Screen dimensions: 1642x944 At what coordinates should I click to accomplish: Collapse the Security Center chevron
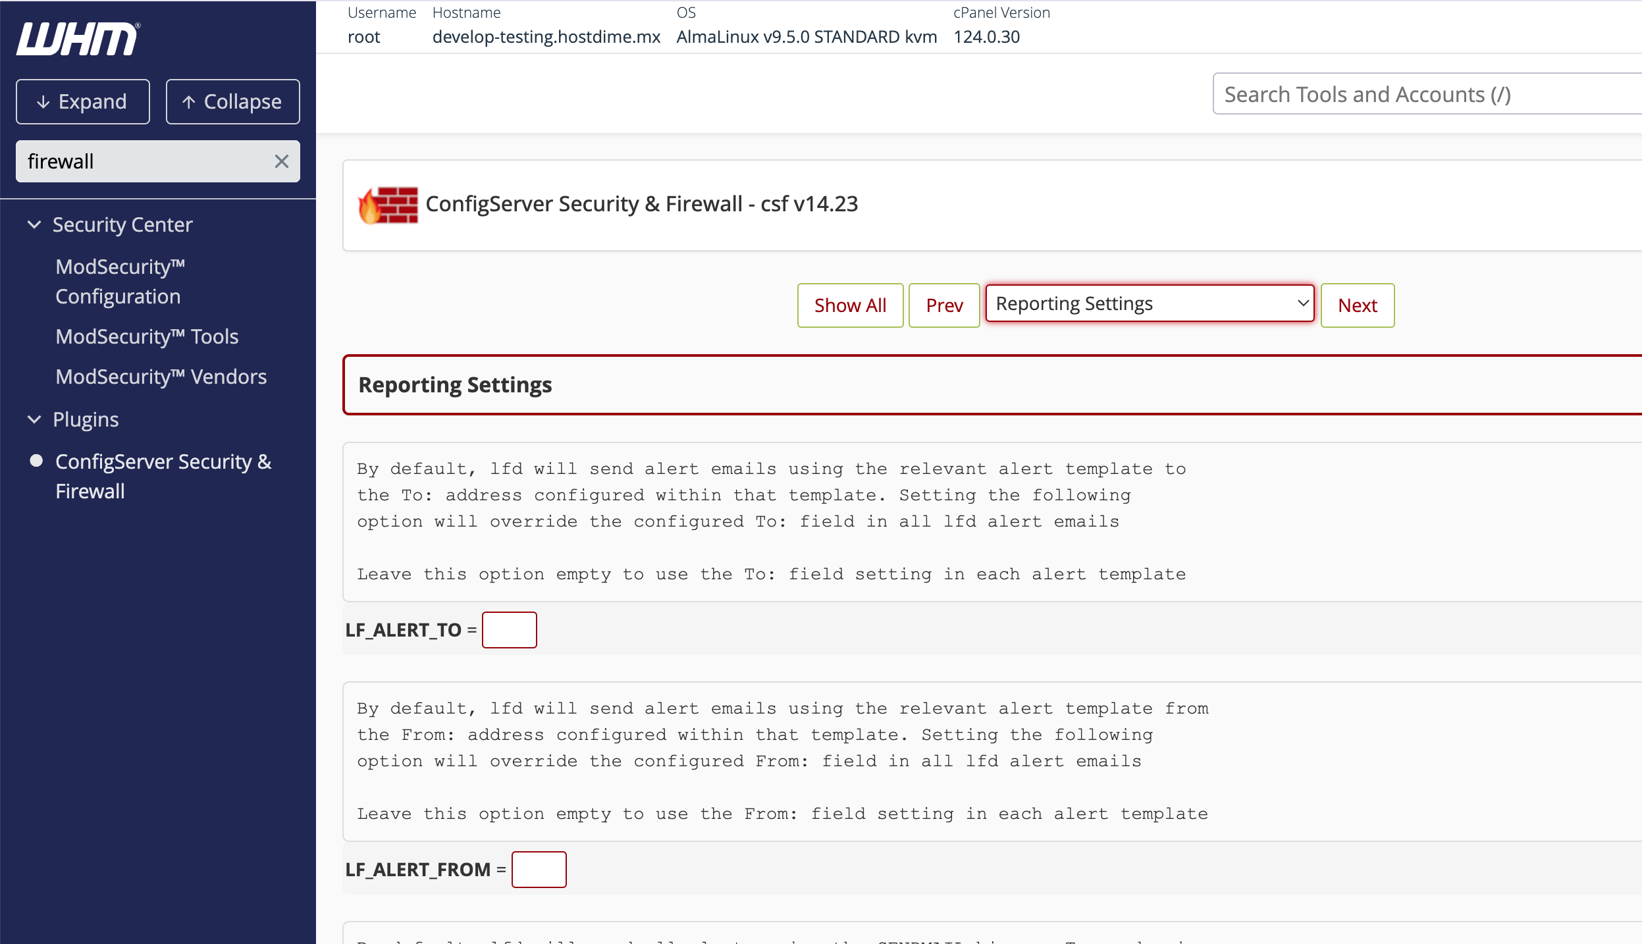34,225
